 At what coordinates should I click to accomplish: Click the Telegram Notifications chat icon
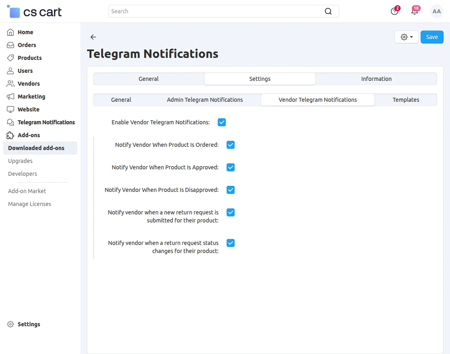point(10,122)
